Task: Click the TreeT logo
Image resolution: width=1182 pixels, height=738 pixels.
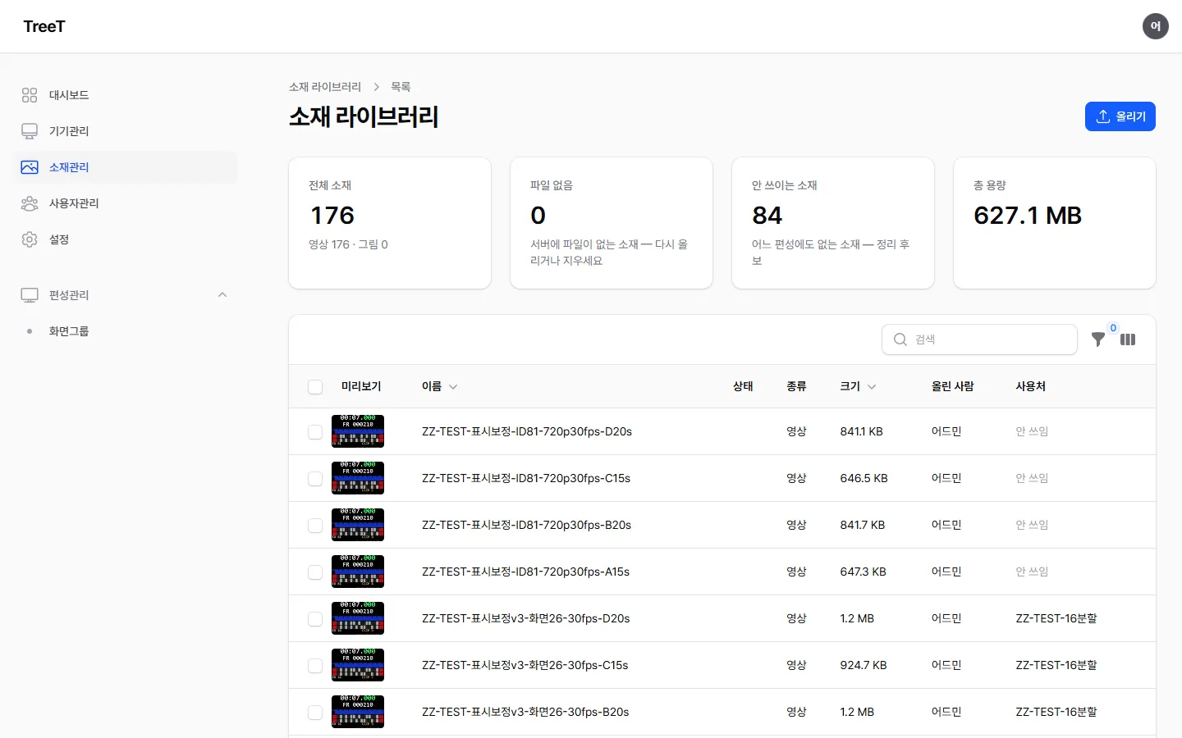Action: (x=44, y=26)
